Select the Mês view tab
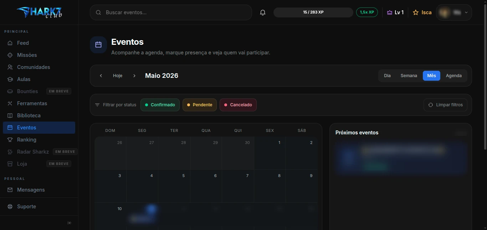 click(x=431, y=76)
